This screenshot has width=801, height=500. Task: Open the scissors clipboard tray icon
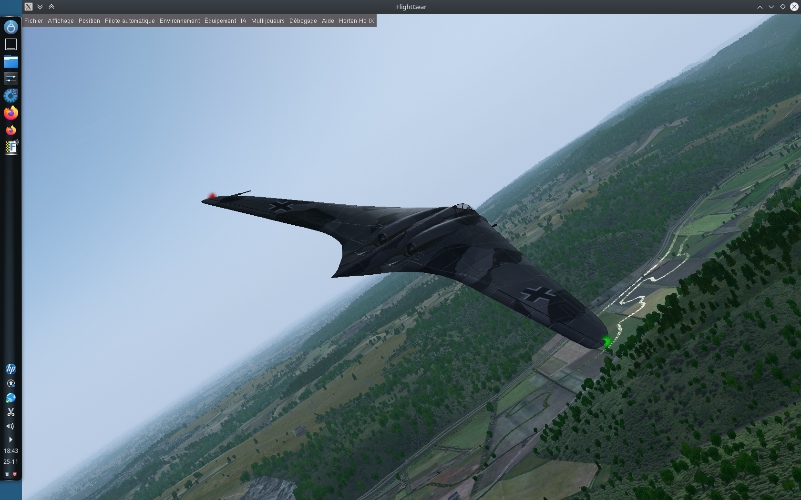11,412
